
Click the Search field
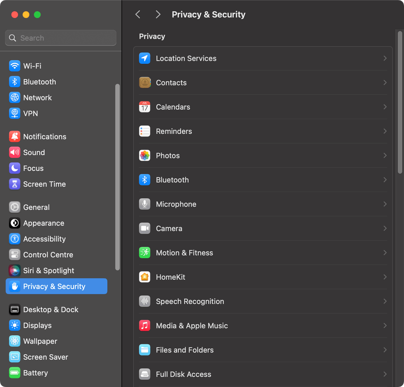click(x=60, y=38)
